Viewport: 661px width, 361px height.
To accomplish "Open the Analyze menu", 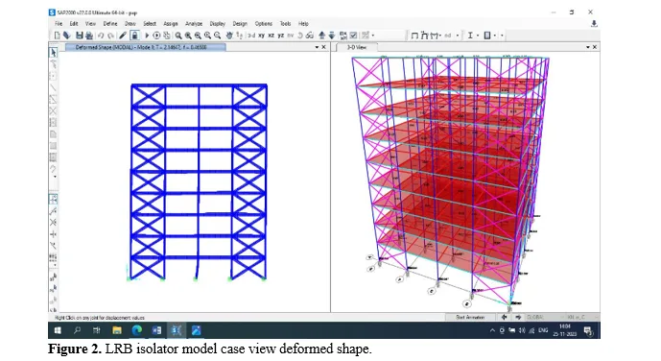I will [x=194, y=24].
